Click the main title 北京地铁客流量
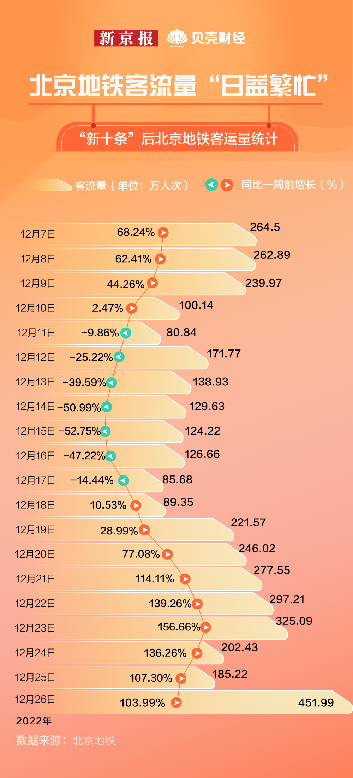 113,86
